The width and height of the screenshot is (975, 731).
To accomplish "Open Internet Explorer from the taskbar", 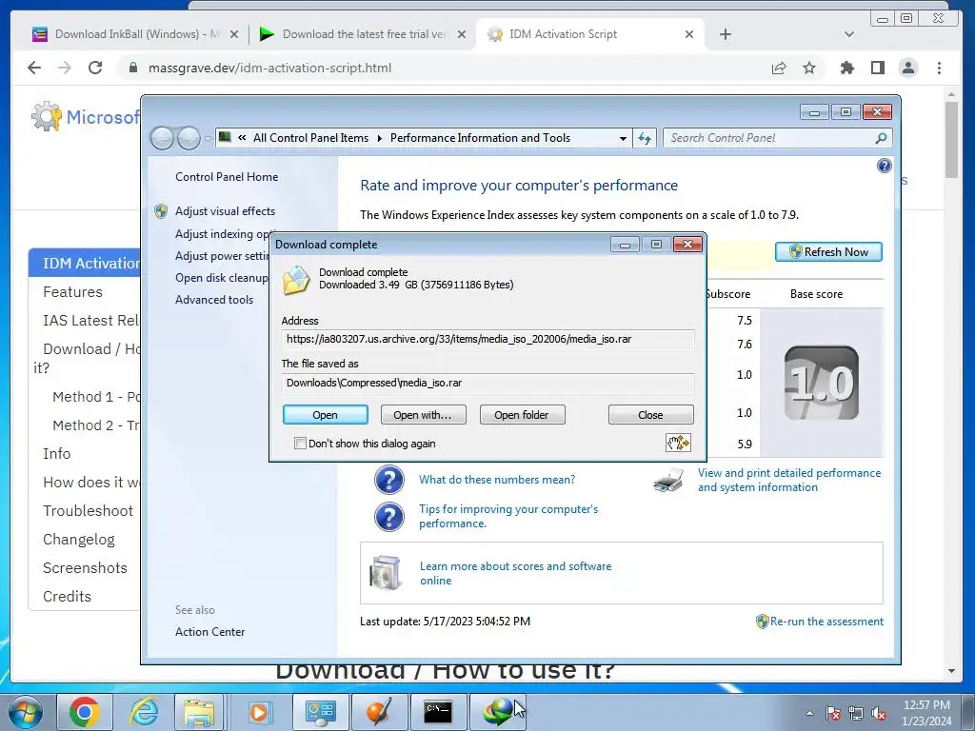I will pyautogui.click(x=144, y=712).
